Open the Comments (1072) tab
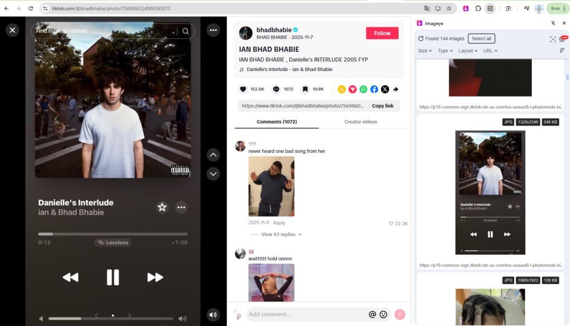The width and height of the screenshot is (571, 326). pos(276,121)
